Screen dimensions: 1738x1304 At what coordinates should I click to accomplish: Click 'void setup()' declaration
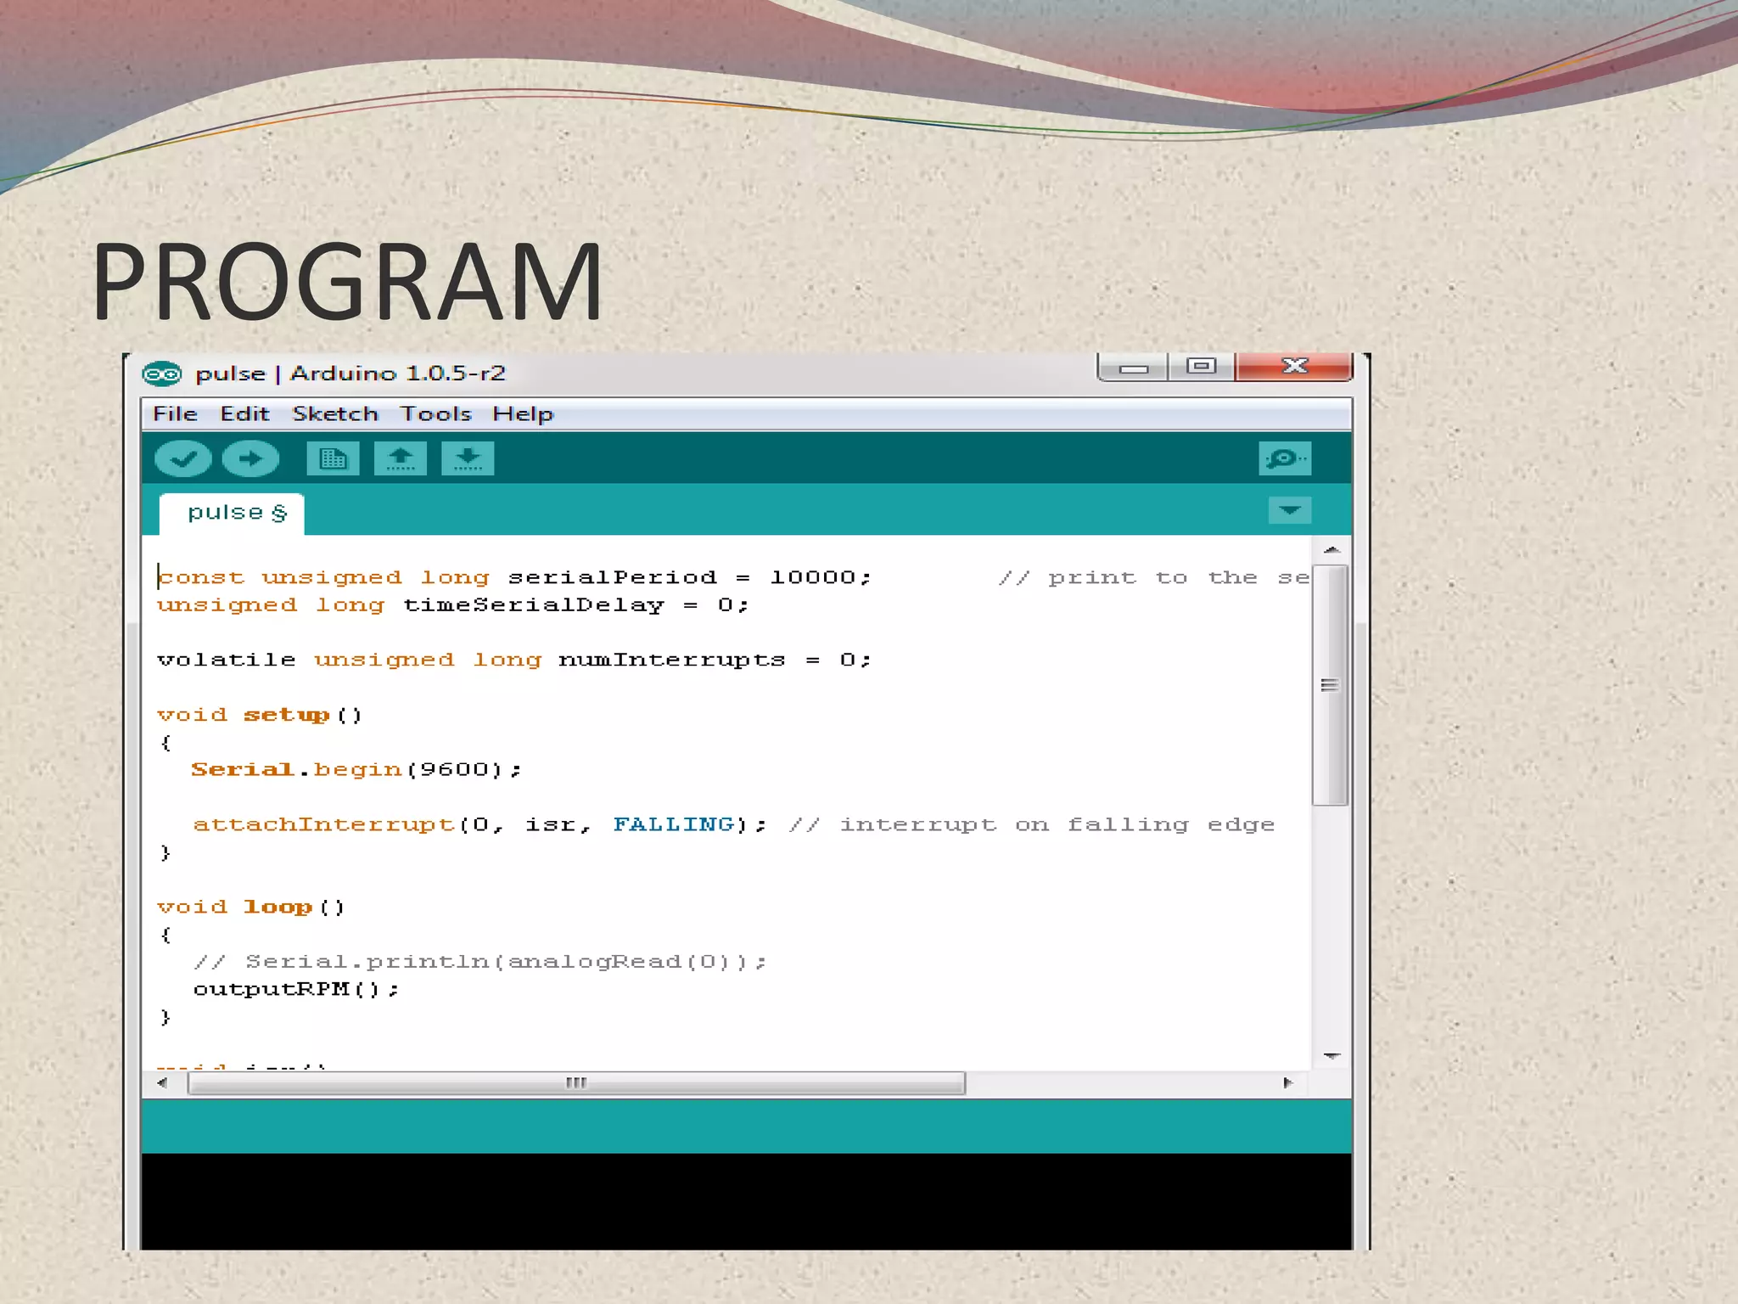pyautogui.click(x=260, y=716)
